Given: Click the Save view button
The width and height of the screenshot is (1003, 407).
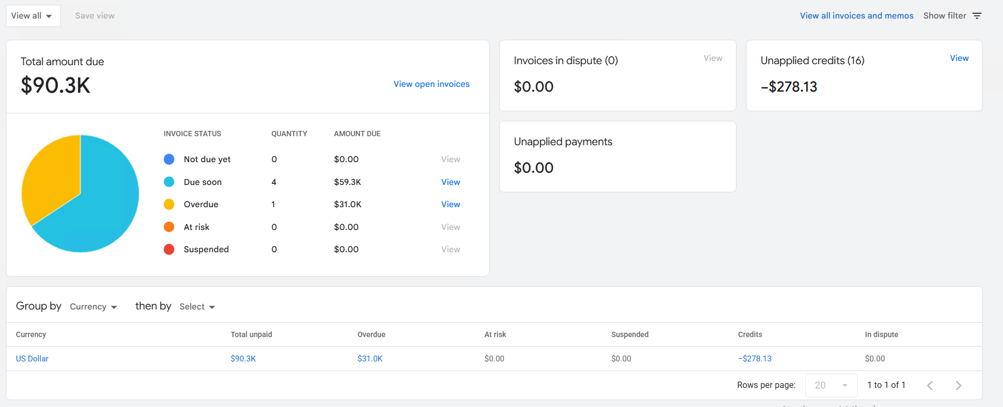Looking at the screenshot, I should [x=95, y=16].
